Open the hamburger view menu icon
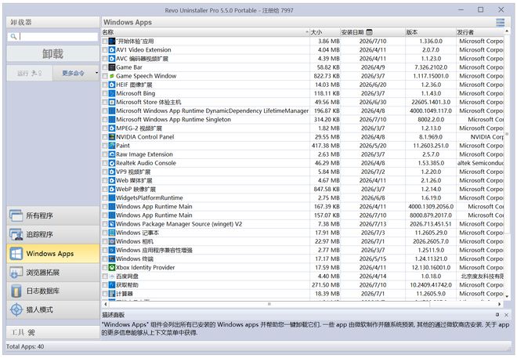The width and height of the screenshot is (517, 358). 501,23
